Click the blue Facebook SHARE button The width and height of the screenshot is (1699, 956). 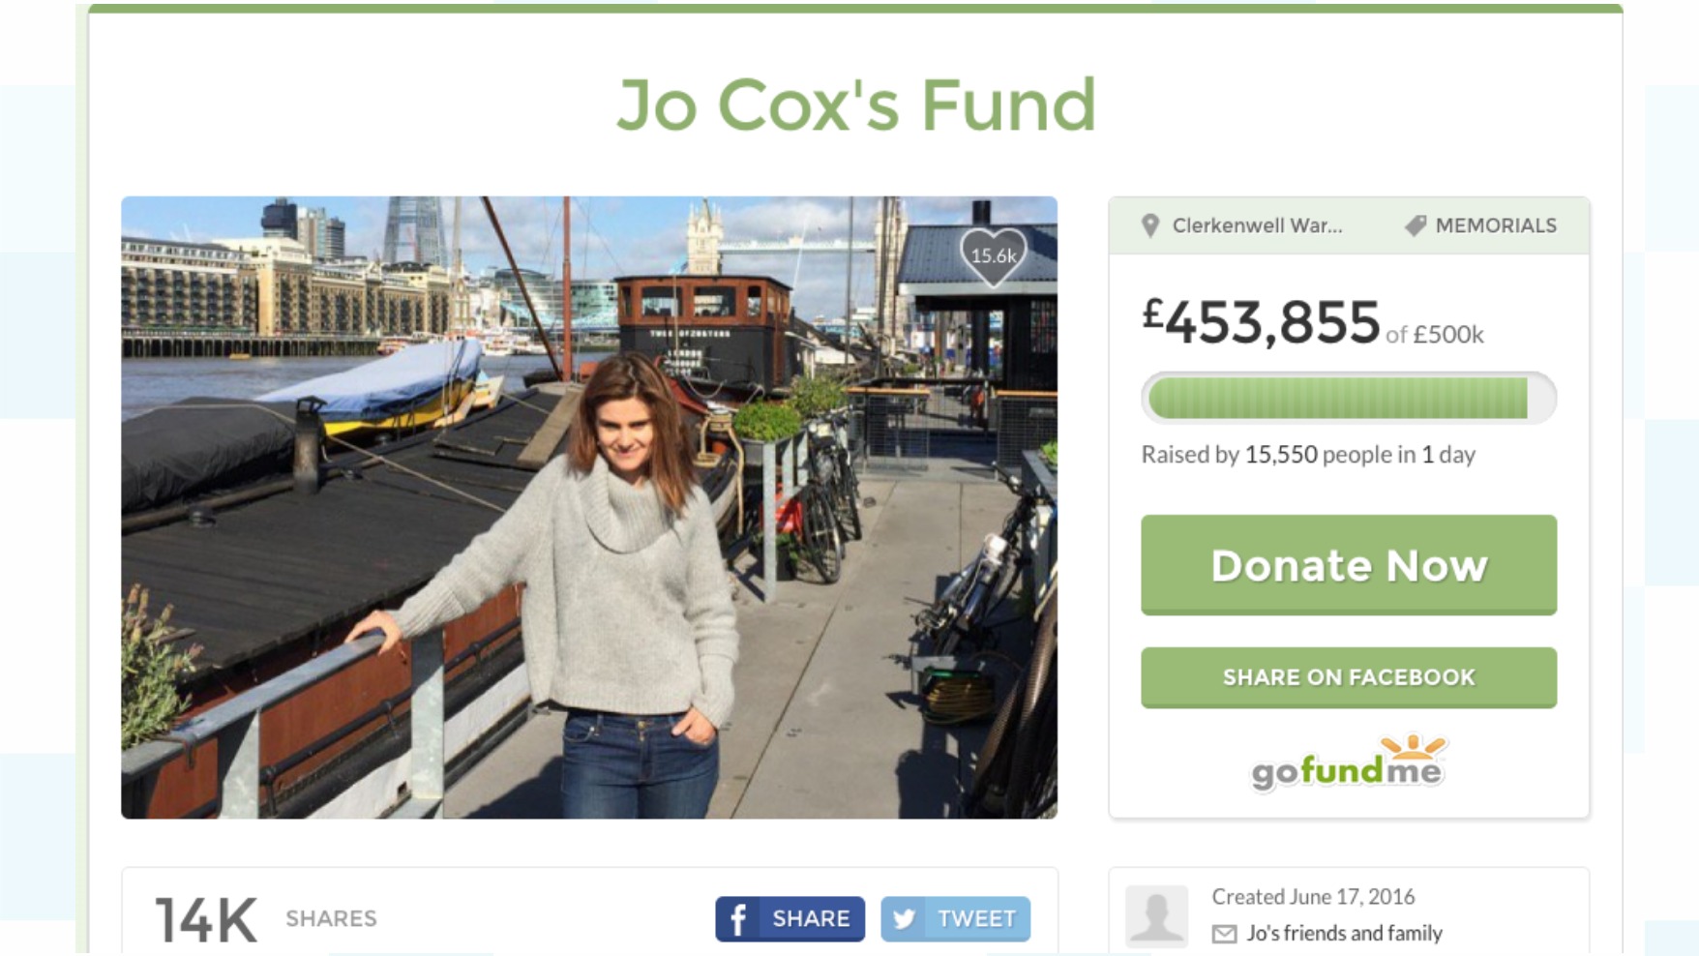coord(790,918)
